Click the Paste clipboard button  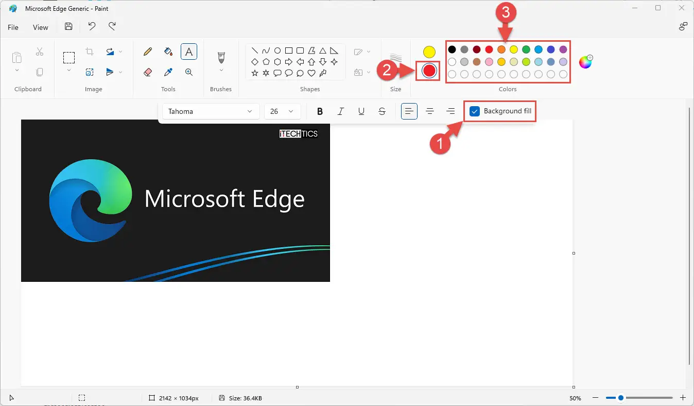point(17,57)
